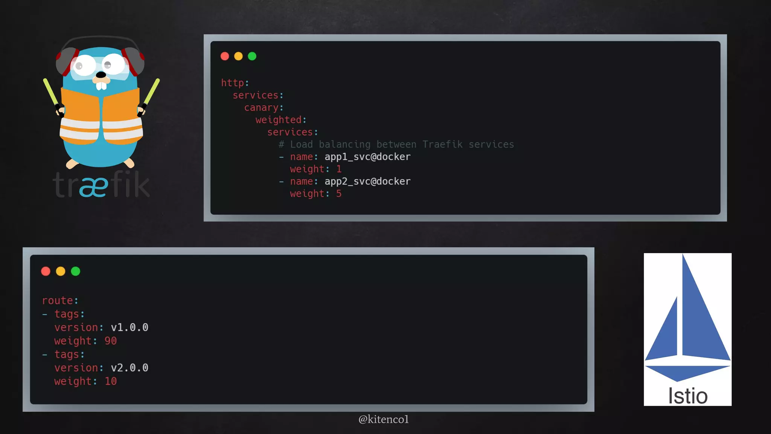Click the v1.0.0 version value
This screenshot has height=434, width=771.
coord(130,327)
